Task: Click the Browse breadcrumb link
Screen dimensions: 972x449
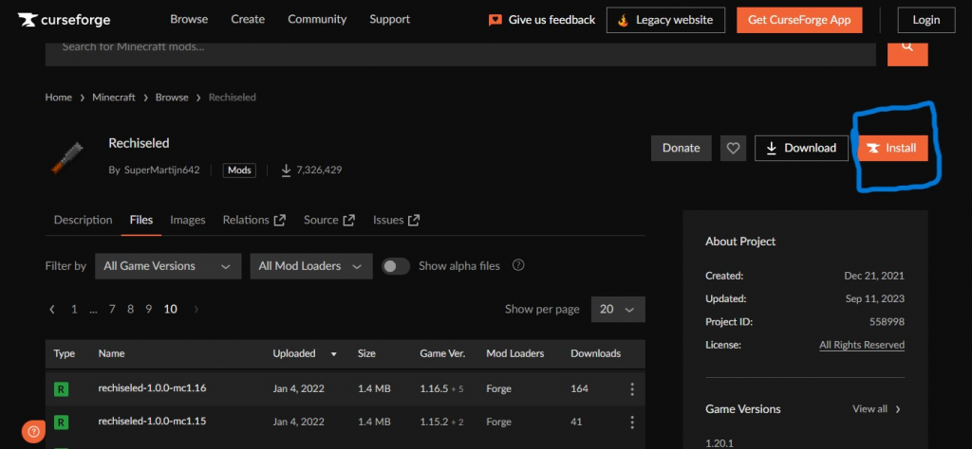Action: point(172,98)
